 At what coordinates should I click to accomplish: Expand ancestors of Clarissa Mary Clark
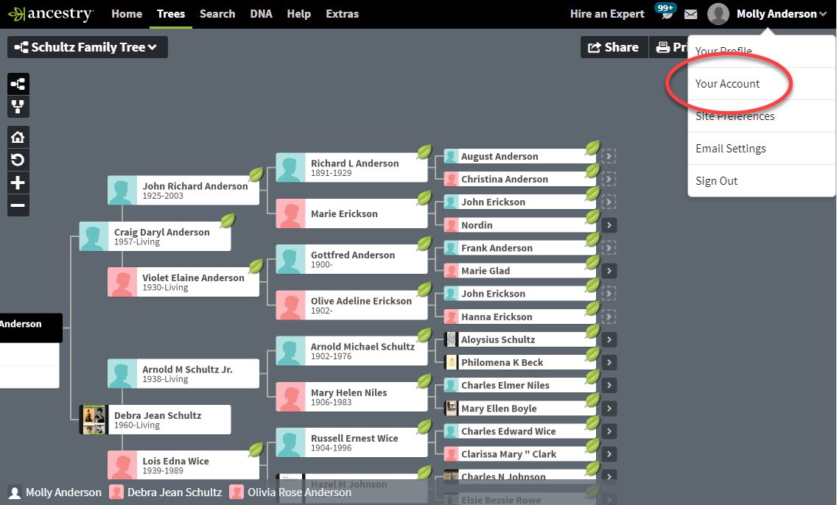(x=609, y=454)
